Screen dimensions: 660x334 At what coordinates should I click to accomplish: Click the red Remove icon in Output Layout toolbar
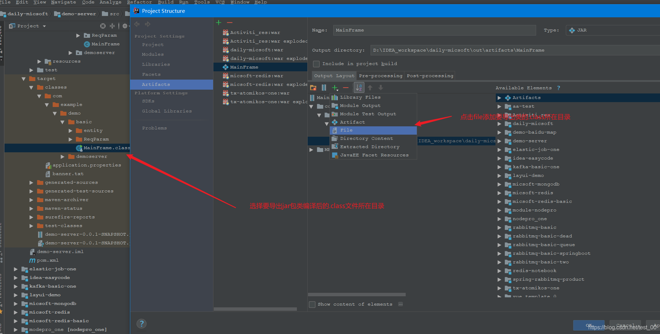coord(346,88)
